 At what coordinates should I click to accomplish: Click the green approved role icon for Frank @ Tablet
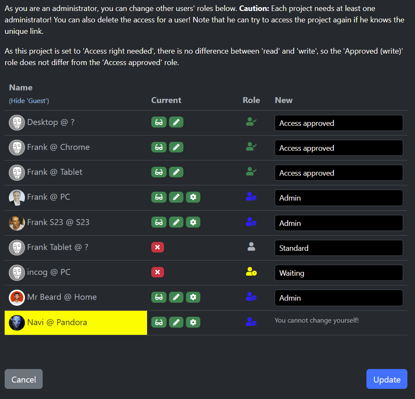coord(251,172)
